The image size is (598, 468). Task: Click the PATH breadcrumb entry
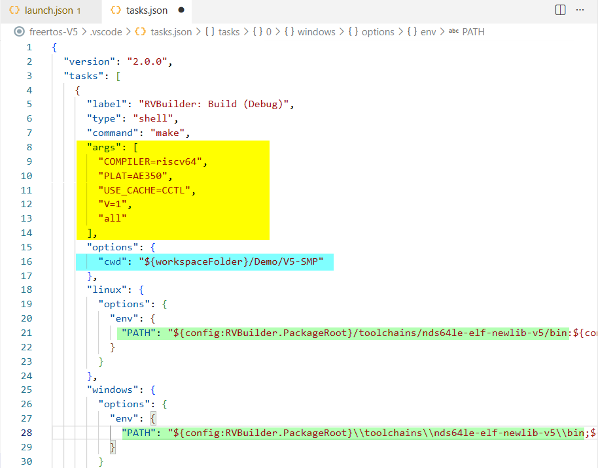coord(473,31)
